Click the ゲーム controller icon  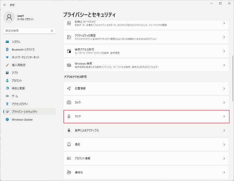click(7, 96)
